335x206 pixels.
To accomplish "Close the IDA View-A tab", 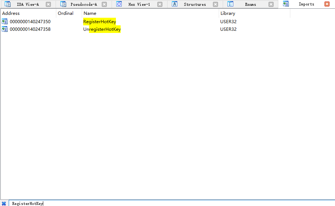I will tap(48, 4).
